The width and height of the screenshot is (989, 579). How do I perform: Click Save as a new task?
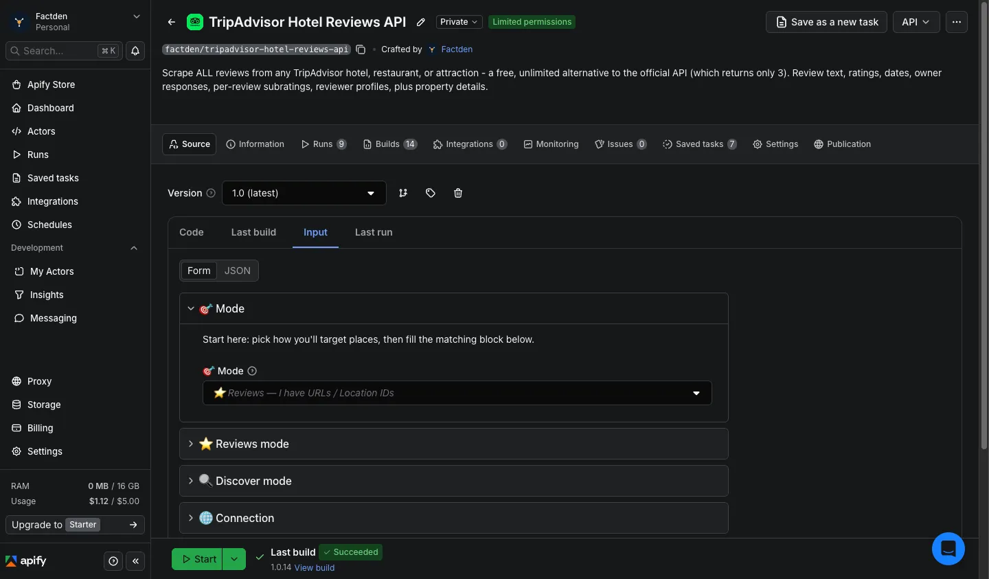(827, 22)
